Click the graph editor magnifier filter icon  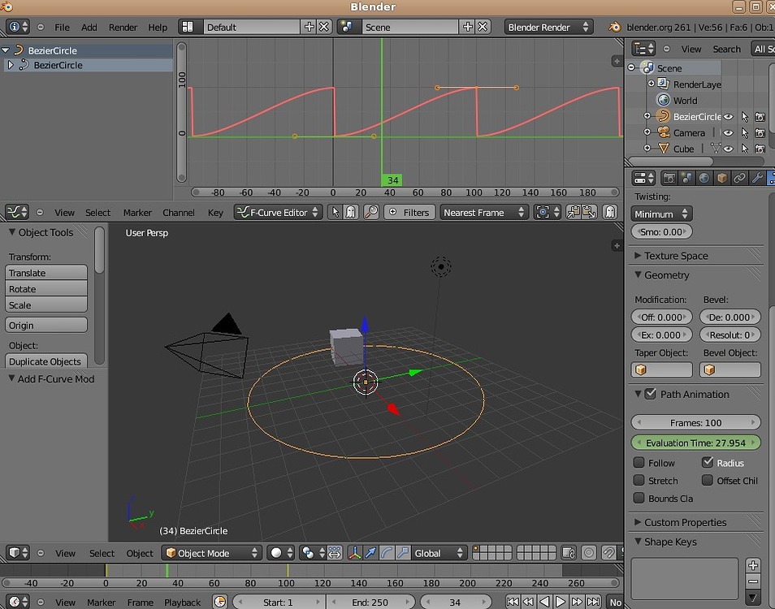tap(370, 213)
